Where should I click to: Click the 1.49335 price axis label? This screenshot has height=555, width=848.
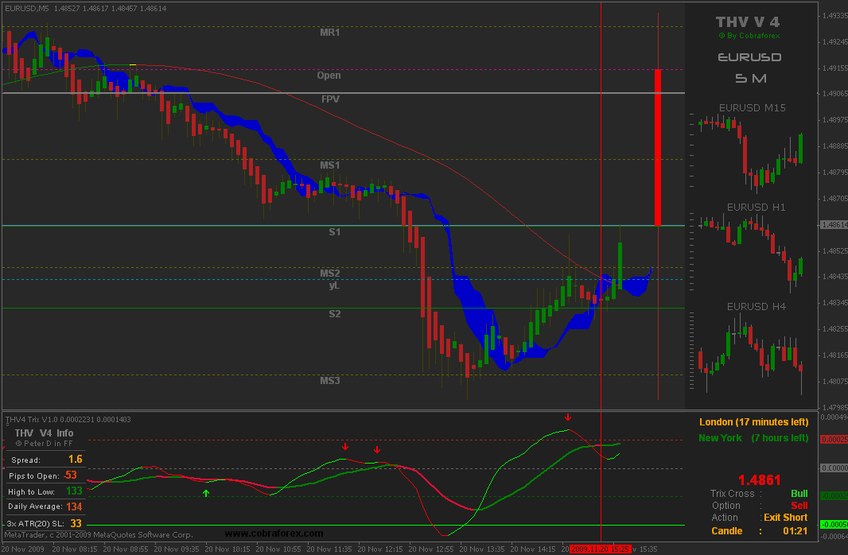click(x=834, y=16)
